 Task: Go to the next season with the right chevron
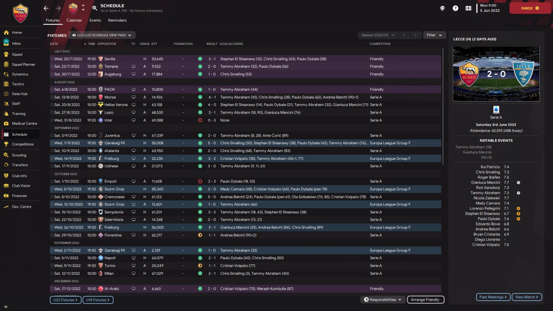click(415, 35)
